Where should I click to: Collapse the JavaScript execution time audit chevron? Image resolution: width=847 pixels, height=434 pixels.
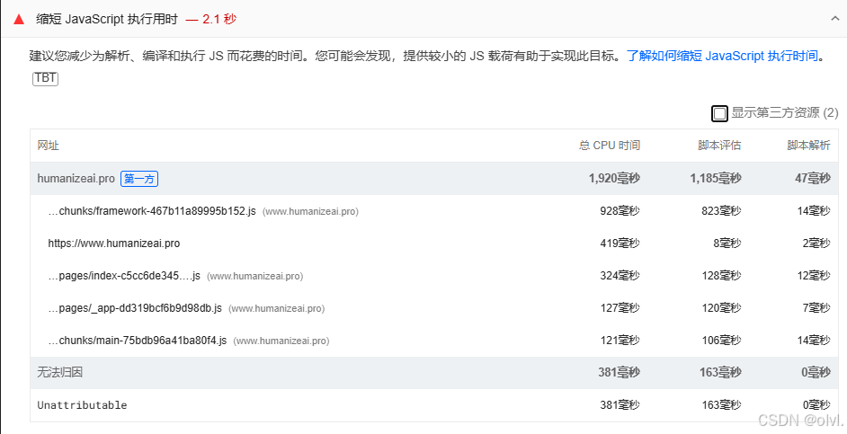834,19
